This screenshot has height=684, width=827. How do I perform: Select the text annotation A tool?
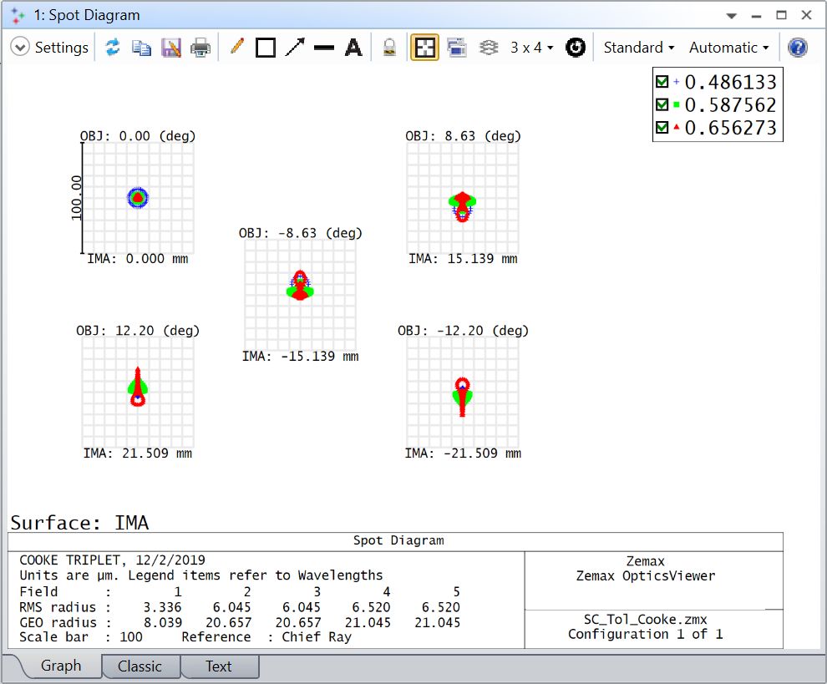(x=353, y=48)
